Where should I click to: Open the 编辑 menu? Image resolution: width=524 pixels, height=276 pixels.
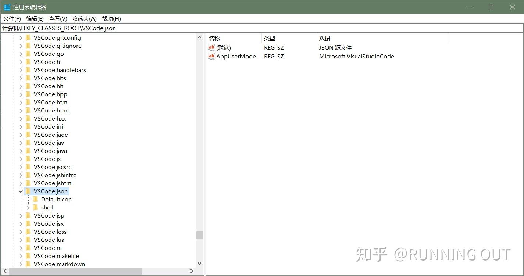pyautogui.click(x=35, y=18)
